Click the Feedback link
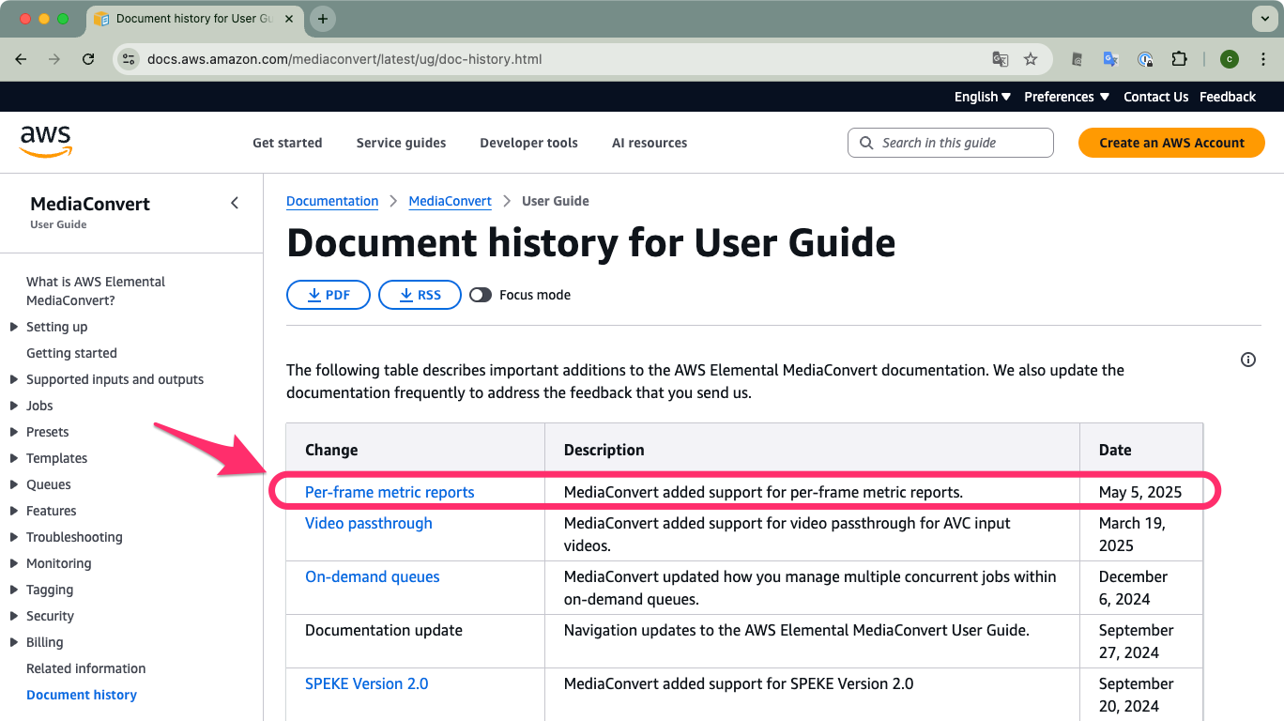The image size is (1284, 721). (1228, 97)
